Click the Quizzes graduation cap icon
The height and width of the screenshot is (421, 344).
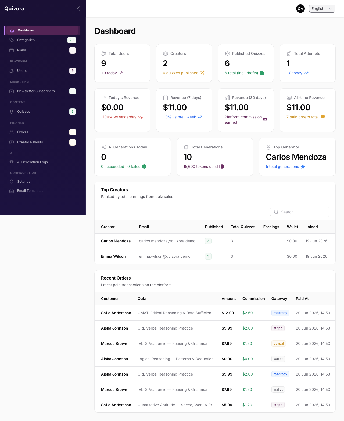(x=12, y=112)
